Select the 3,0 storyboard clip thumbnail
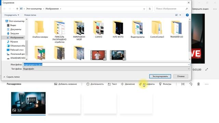 click(x=28, y=103)
